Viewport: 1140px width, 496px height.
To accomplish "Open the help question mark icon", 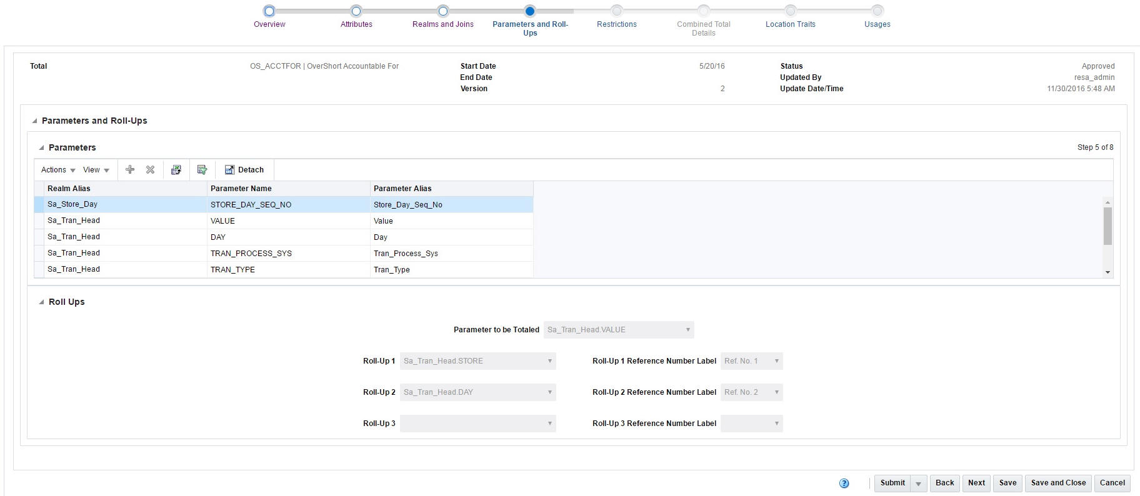I will pyautogui.click(x=844, y=483).
